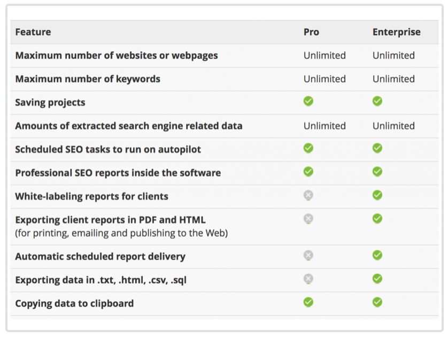Click gray X for Pro Automatic report delivery
Viewport: 448px width, 338px height.
[308, 255]
